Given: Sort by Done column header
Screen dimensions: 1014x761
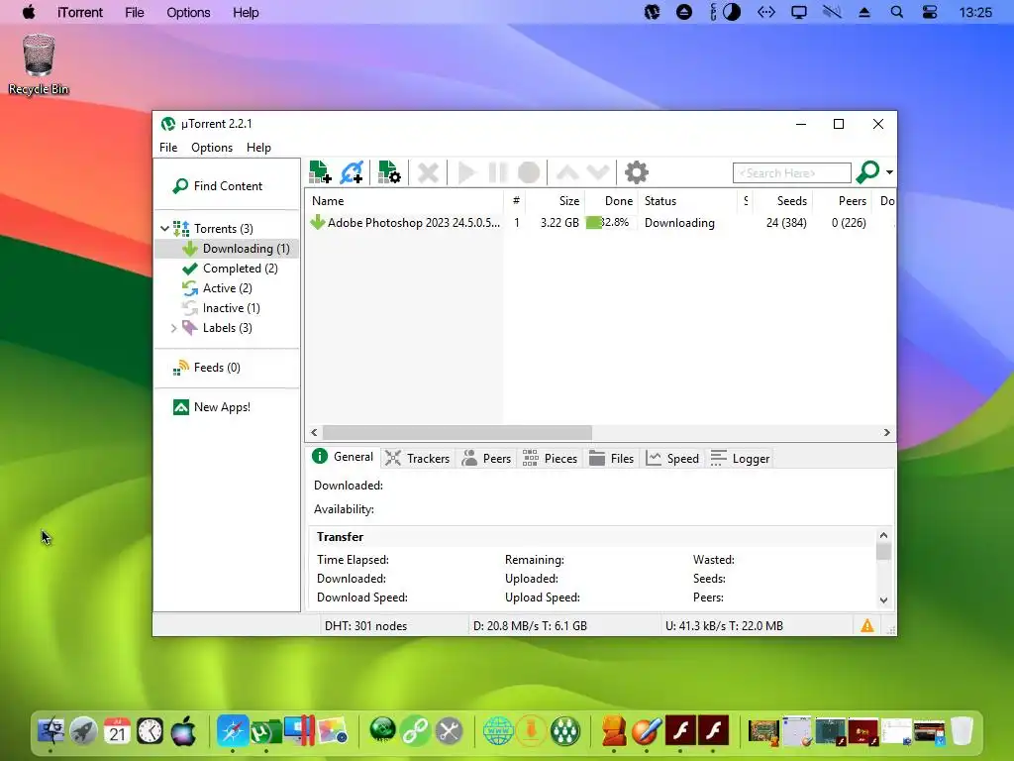Looking at the screenshot, I should pyautogui.click(x=612, y=201).
